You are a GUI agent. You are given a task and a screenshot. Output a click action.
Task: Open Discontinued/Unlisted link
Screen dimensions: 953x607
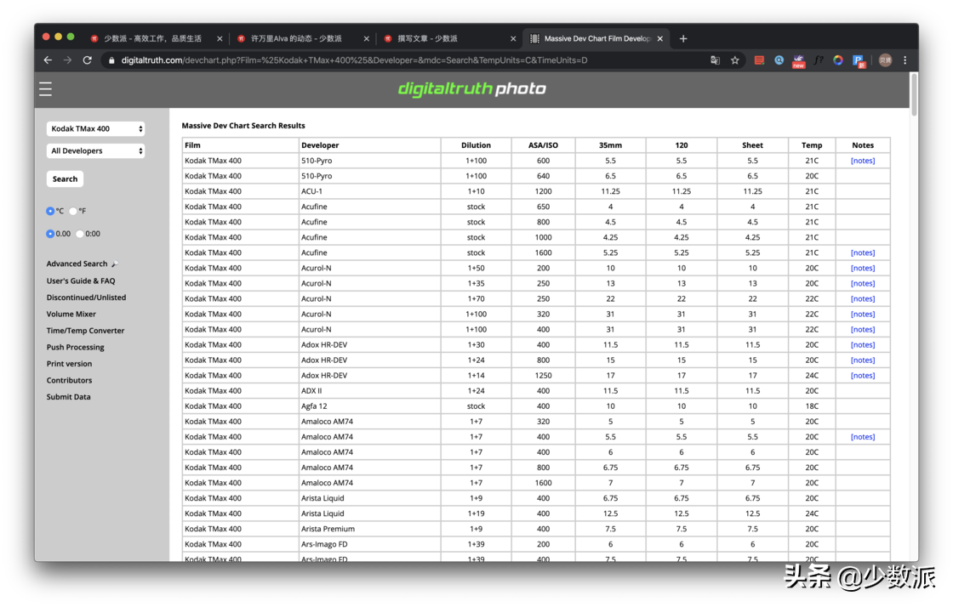pyautogui.click(x=86, y=298)
